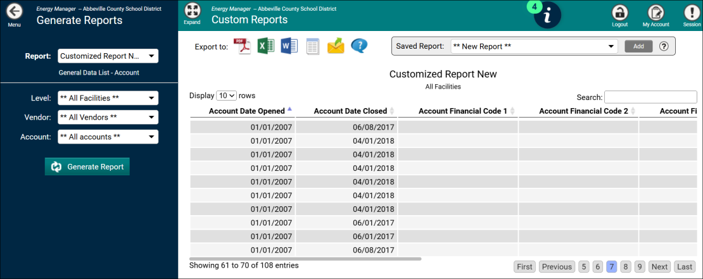Viewport: 703px width, 279px height.
Task: Click the Generate Report button
Action: [x=87, y=166]
